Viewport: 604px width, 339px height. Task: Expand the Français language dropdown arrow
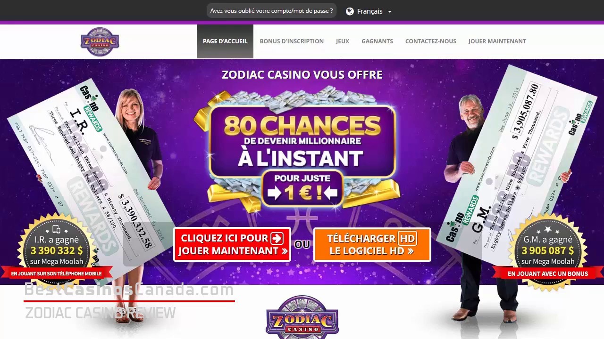point(389,12)
